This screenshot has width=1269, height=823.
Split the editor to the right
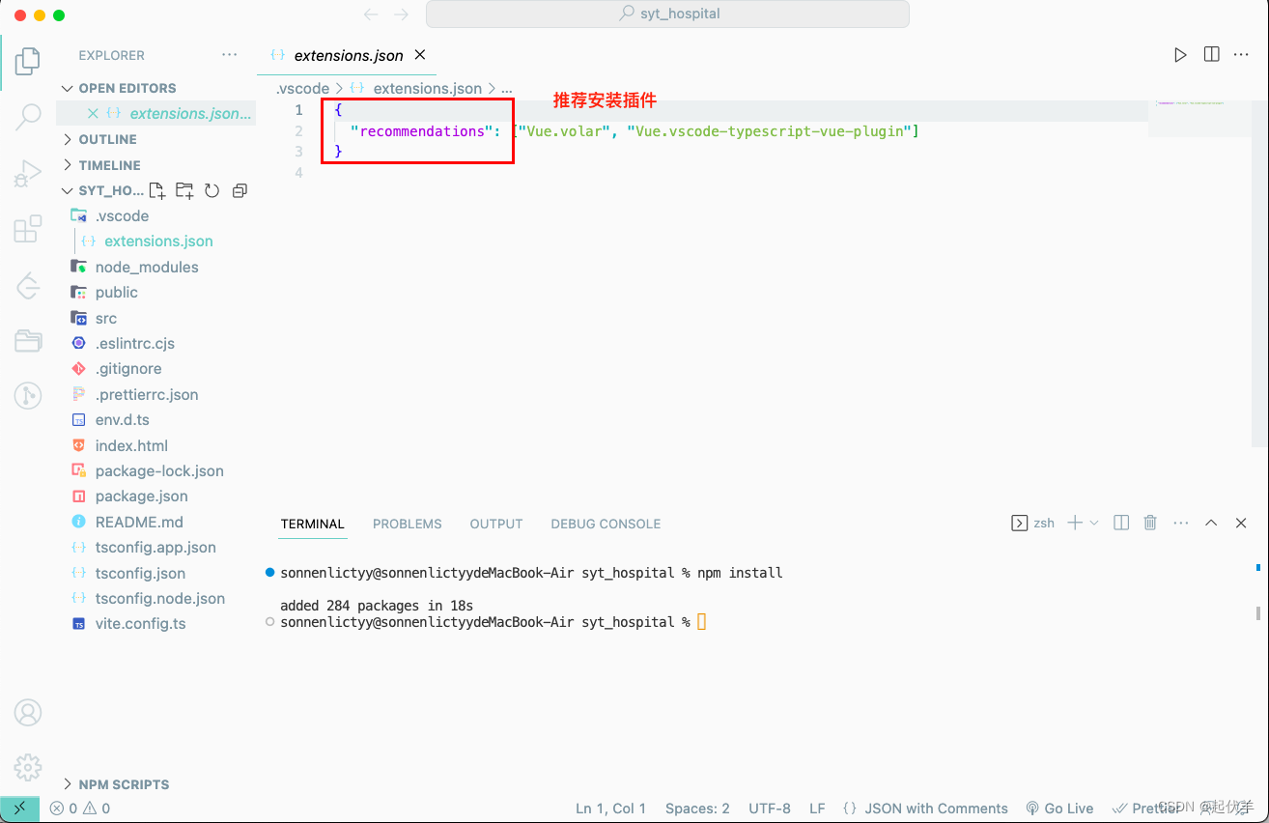(1211, 55)
